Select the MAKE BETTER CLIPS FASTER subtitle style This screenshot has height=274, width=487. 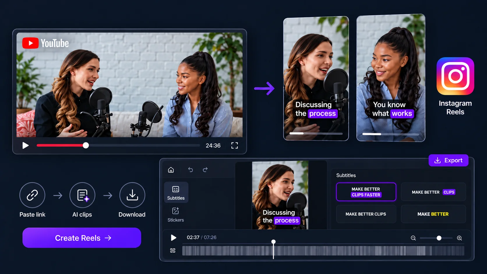[x=366, y=192]
